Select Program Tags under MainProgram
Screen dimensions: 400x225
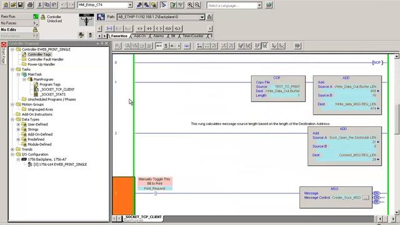coord(50,84)
